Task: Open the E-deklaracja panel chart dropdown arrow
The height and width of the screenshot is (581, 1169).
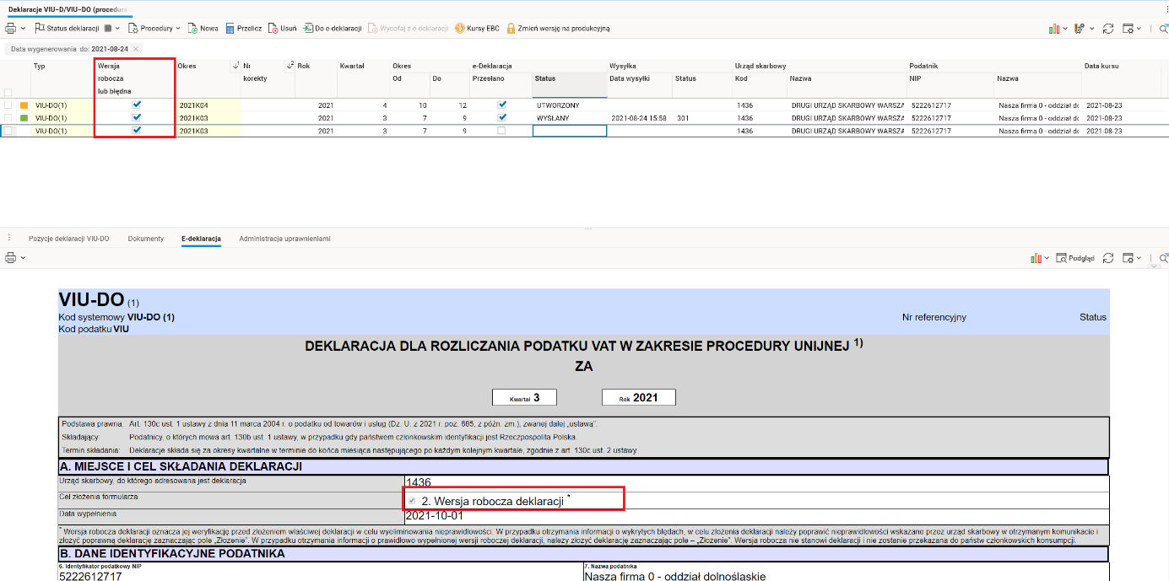Action: click(x=1047, y=258)
